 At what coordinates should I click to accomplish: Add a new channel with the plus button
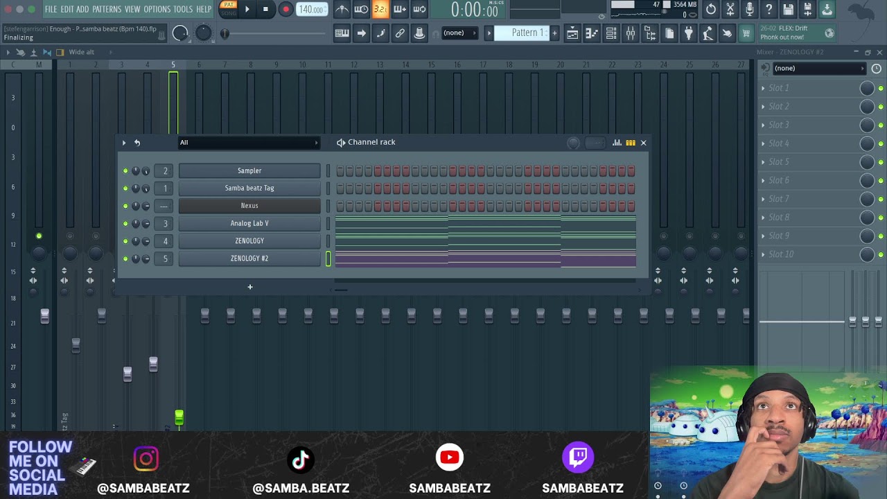coord(250,287)
